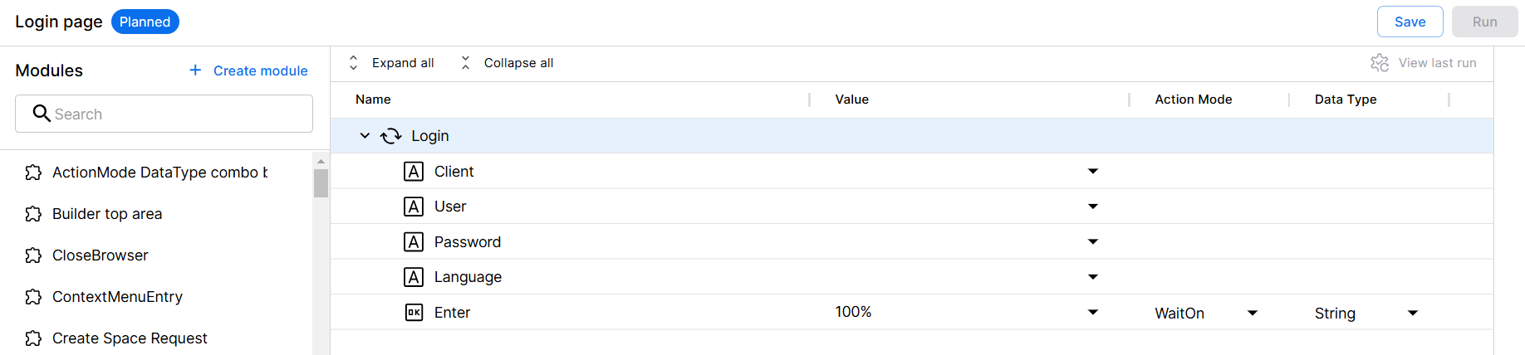Collapse the Login module chevron
This screenshot has height=355, width=1525.
(365, 136)
